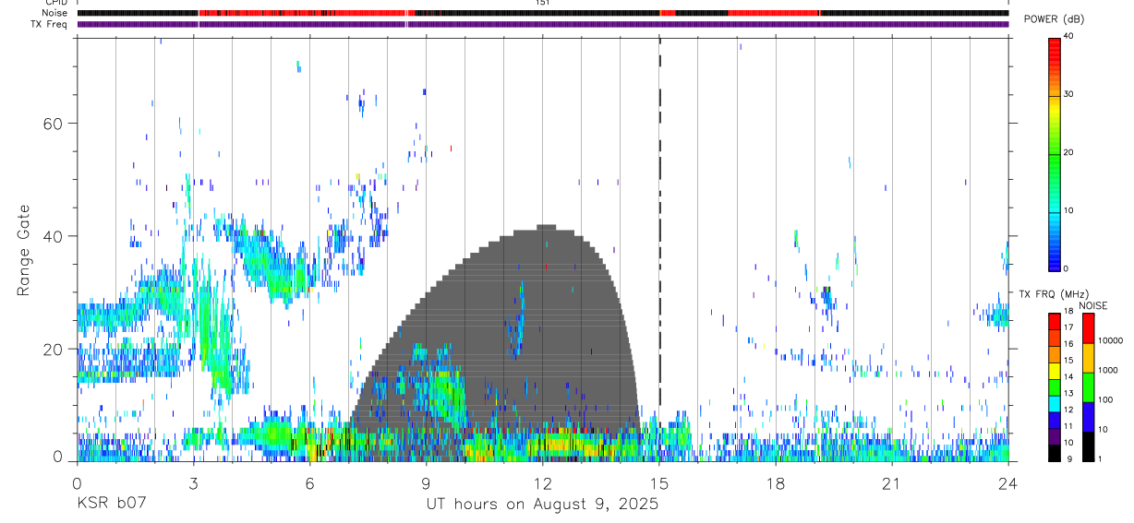Click the '100' label on NOISE scale
The image size is (1134, 523).
(x=1105, y=400)
